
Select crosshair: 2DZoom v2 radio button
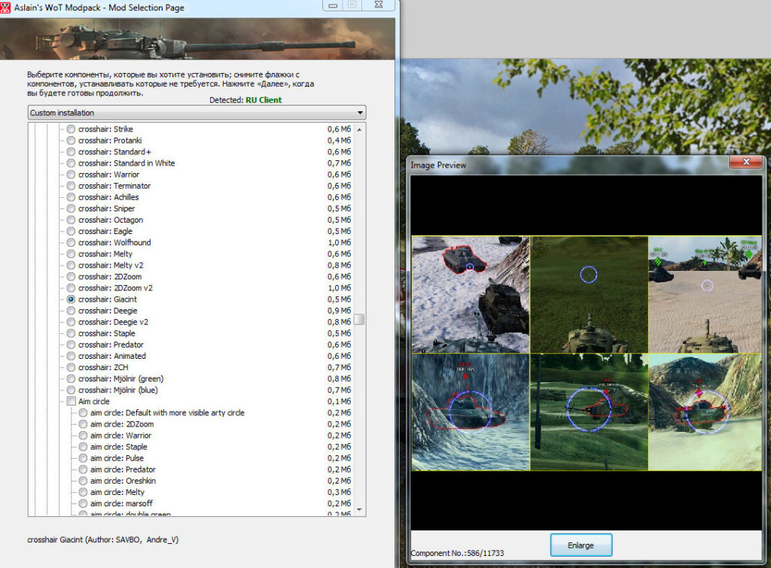[71, 288]
